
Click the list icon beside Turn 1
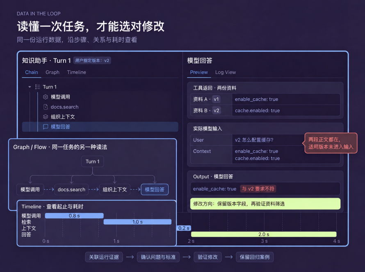point(37,87)
